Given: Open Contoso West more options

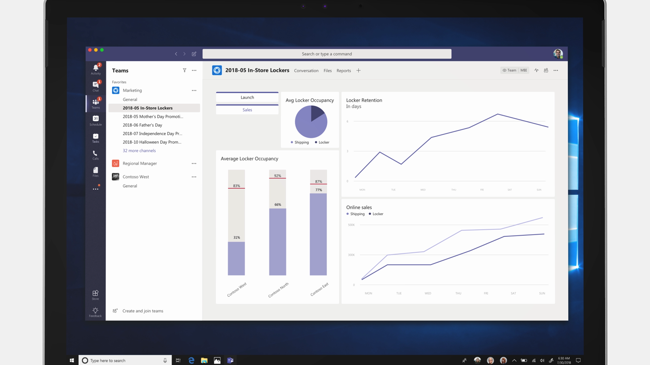Looking at the screenshot, I should tap(194, 177).
